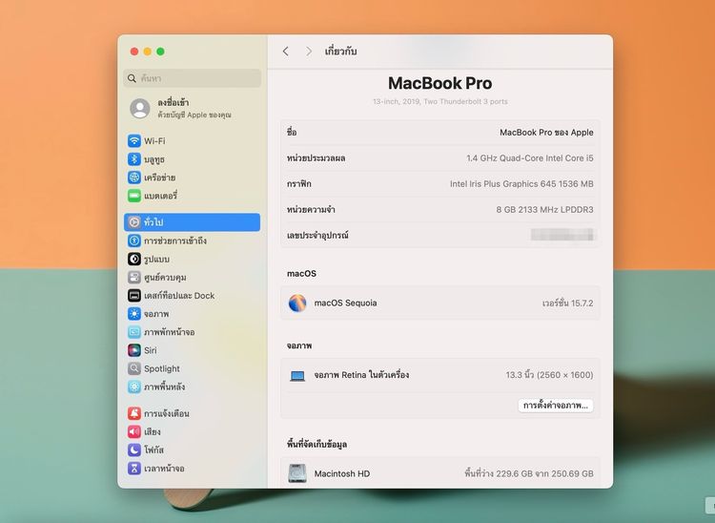Image resolution: width=715 pixels, height=523 pixels.
Task: Click the macOS version 'เวอร์ชั่น 15.7.2' text
Action: pos(568,303)
